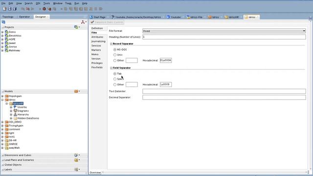Click the Connect Navigator icon in Designer panel

3,22
